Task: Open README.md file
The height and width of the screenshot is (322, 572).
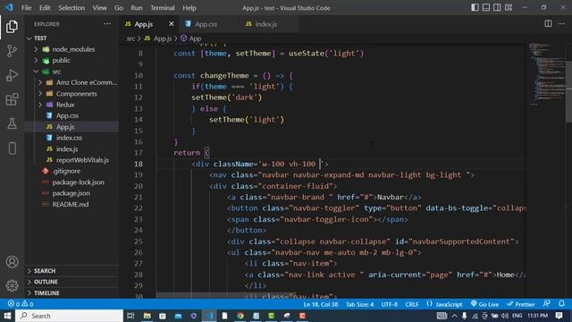Action: click(x=71, y=205)
